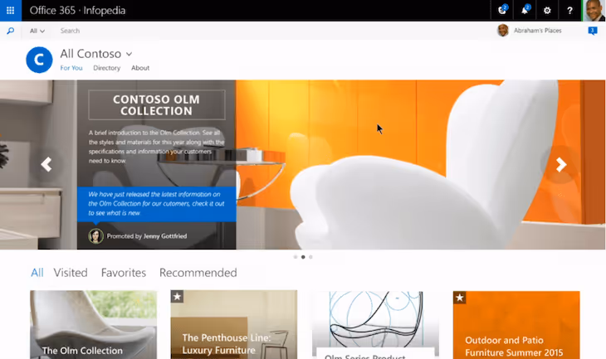
Task: Click the blue Contoso C logo
Action: pos(39,60)
